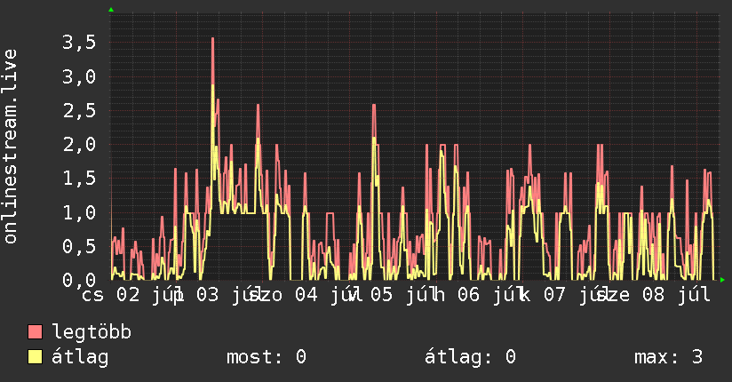This screenshot has height=382, width=732.
Task: Click the 'átlag: 0' average value text
Action: 470,357
